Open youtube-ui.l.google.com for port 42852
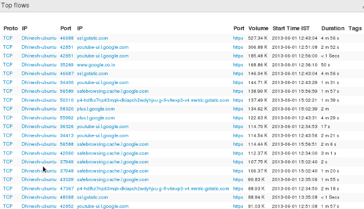 pyautogui.click(x=102, y=206)
